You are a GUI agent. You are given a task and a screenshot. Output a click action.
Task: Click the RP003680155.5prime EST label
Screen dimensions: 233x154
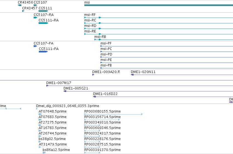coord(102,111)
